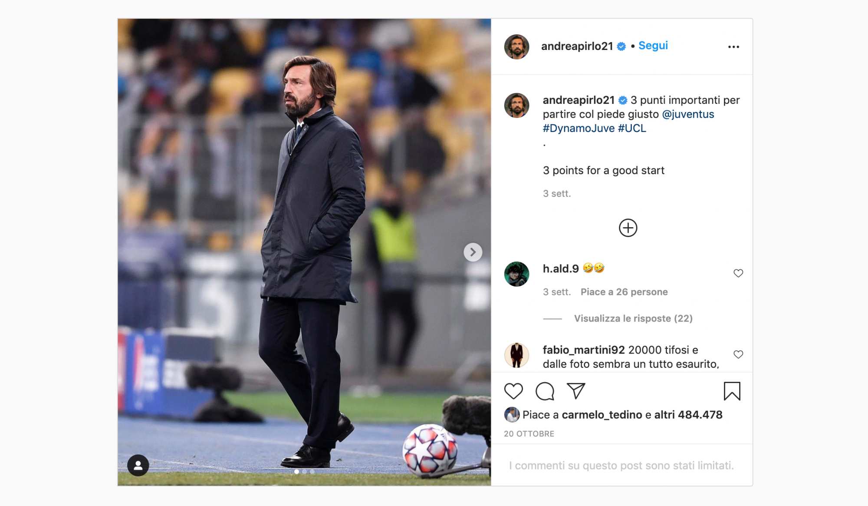Go to the next photo in the carousel

(x=473, y=252)
